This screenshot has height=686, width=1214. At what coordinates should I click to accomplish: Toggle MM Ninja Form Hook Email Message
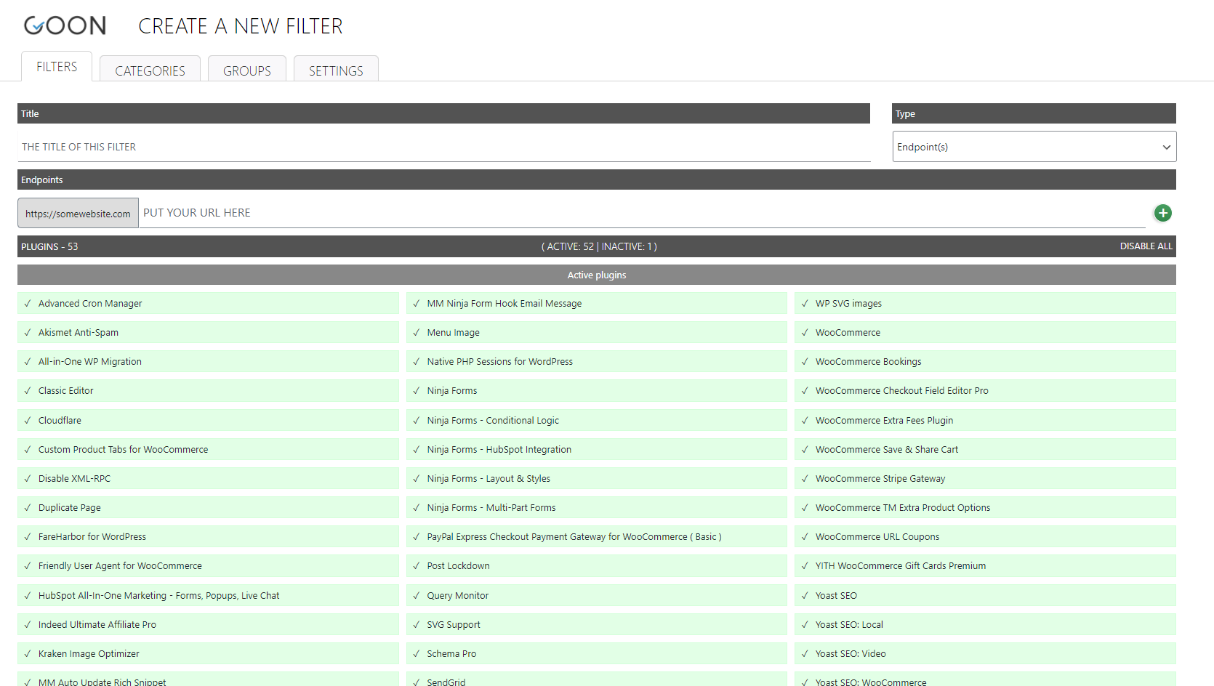coord(597,304)
